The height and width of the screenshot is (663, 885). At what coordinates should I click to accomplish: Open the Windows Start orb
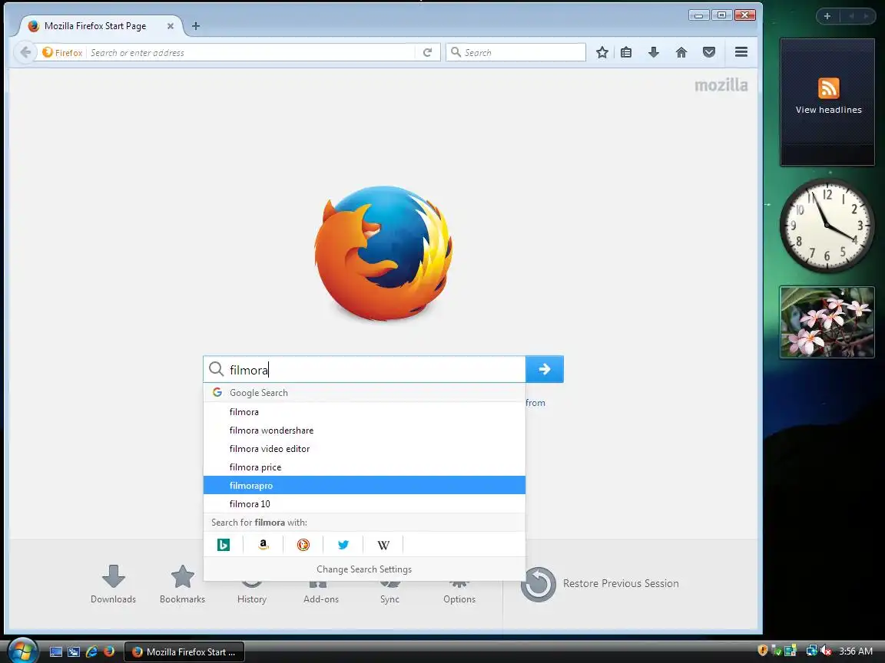tap(22, 651)
